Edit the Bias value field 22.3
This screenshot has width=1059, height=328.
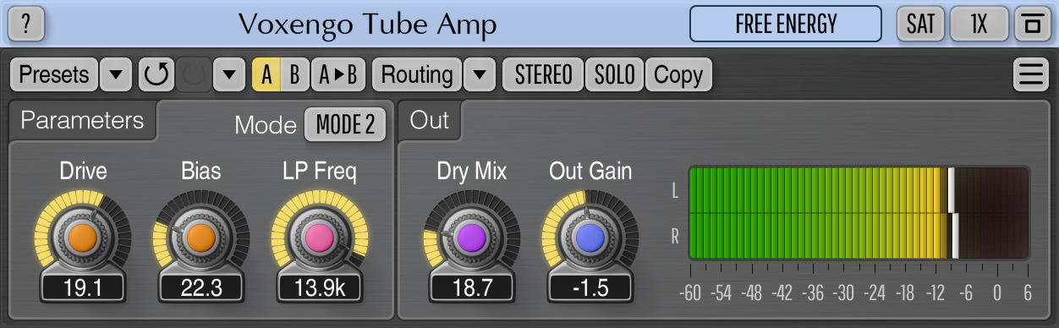(201, 287)
